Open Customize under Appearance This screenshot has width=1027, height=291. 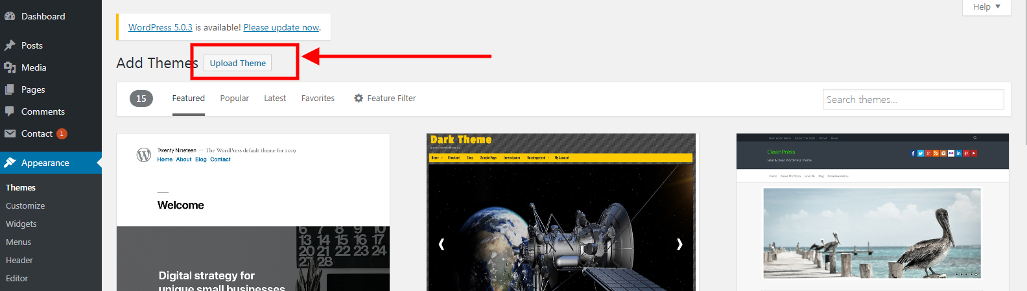[x=25, y=205]
